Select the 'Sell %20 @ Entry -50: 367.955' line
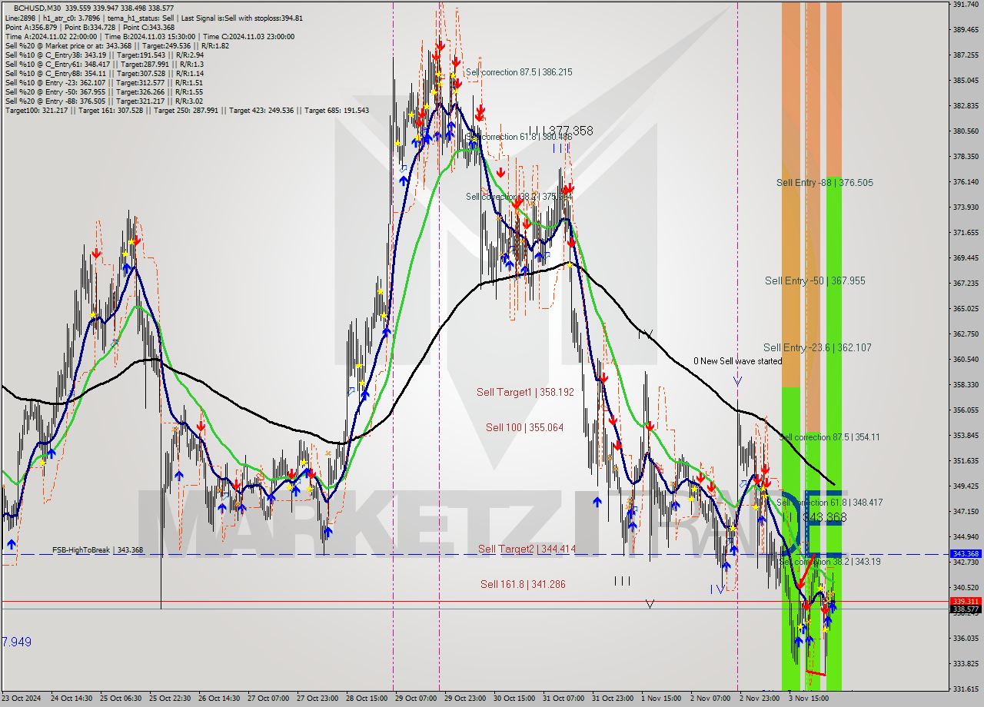 (104, 91)
